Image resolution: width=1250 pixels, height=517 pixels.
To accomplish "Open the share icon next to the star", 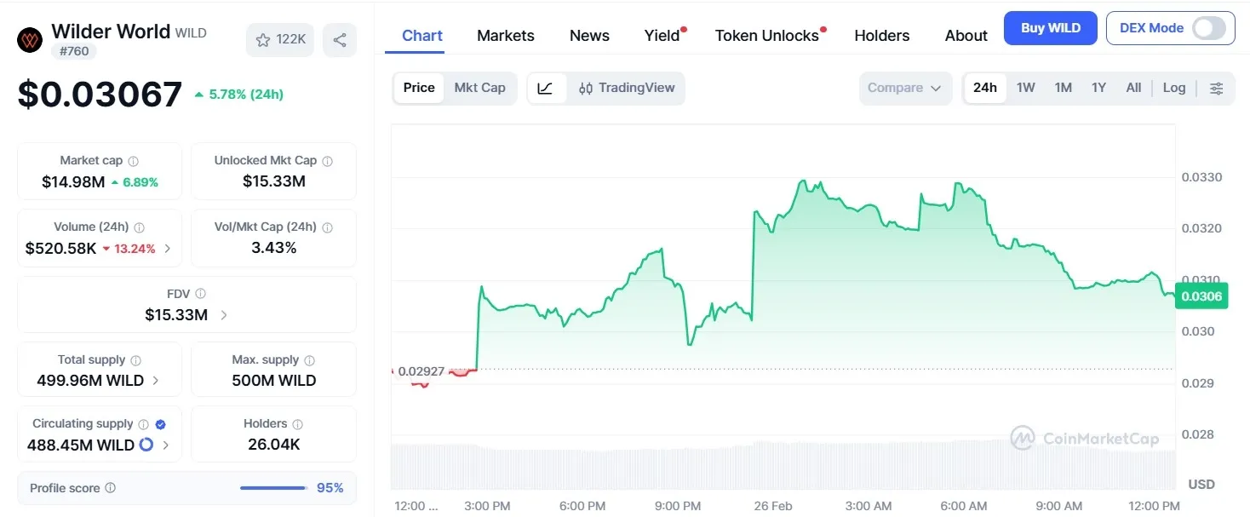I will click(x=340, y=39).
